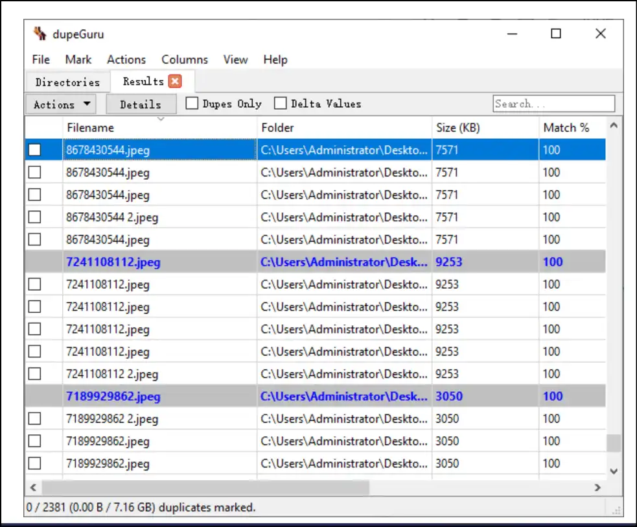Click the vertical scrollbar up arrow

(x=614, y=125)
